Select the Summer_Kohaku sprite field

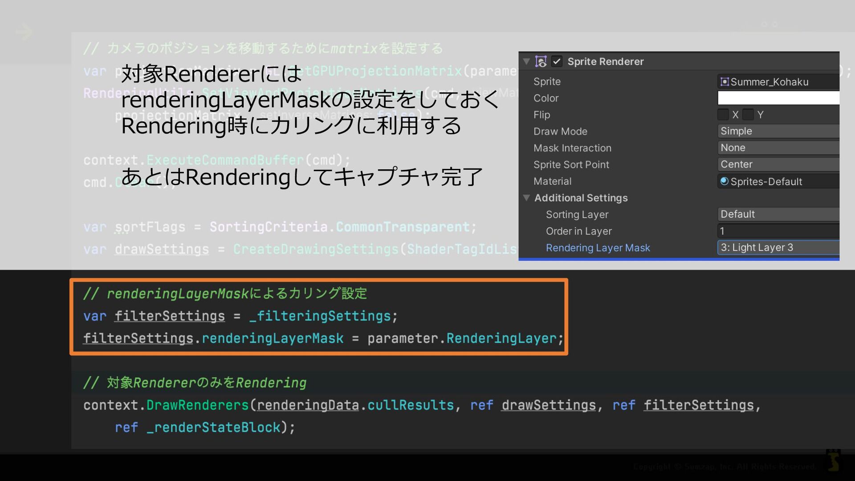tap(778, 82)
